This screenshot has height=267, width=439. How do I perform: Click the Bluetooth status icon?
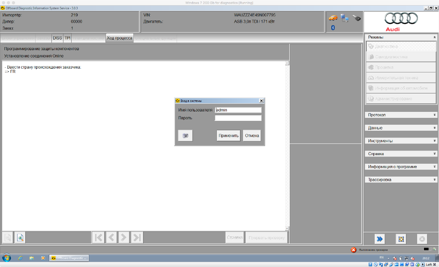click(333, 28)
